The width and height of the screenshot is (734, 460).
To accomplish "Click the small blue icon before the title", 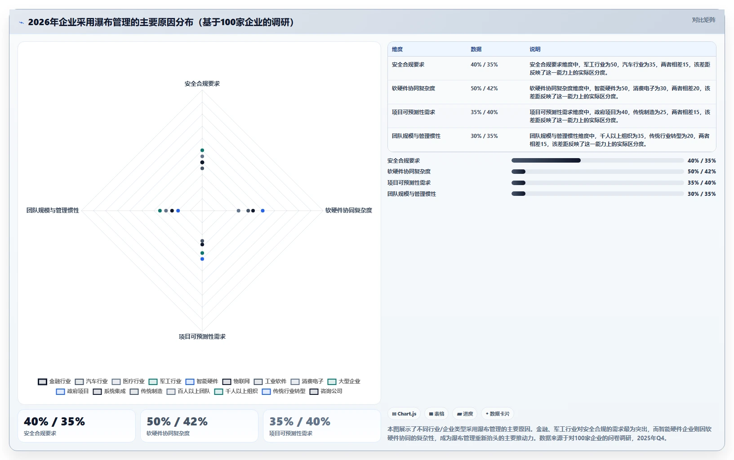I will pyautogui.click(x=21, y=22).
